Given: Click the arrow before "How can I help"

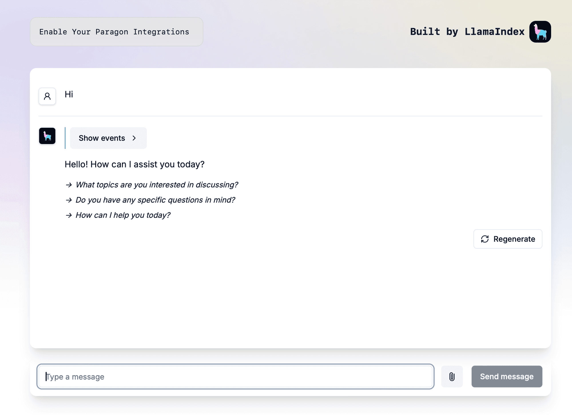Looking at the screenshot, I should click(69, 215).
